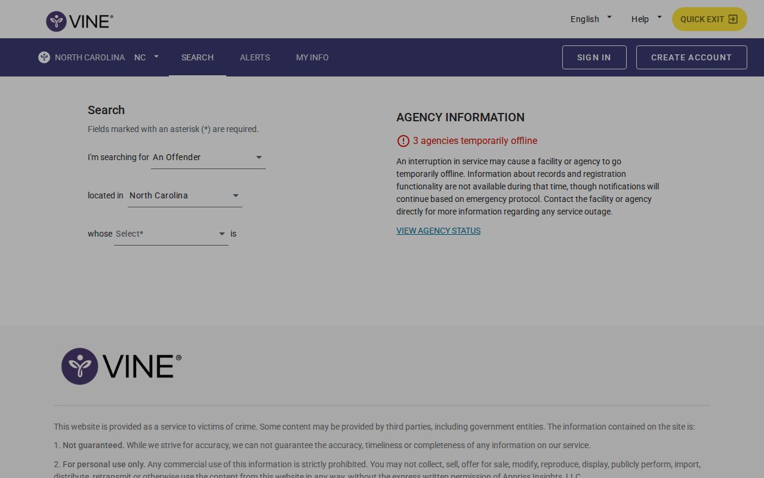
Task: Switch to the ALERTS tab
Action: (x=255, y=57)
